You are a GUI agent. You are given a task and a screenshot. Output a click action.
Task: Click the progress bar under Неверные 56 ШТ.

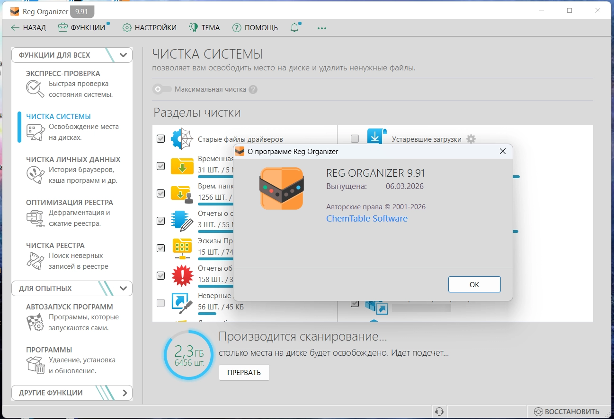[207, 313]
